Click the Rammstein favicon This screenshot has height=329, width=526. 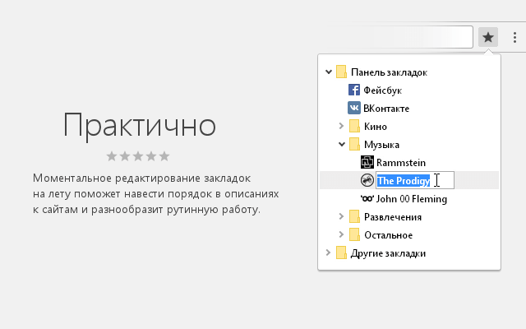click(367, 162)
